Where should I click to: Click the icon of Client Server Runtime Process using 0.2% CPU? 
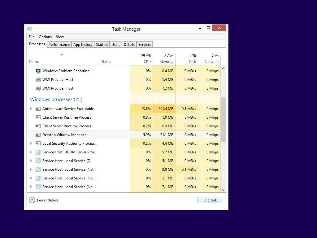[38, 126]
